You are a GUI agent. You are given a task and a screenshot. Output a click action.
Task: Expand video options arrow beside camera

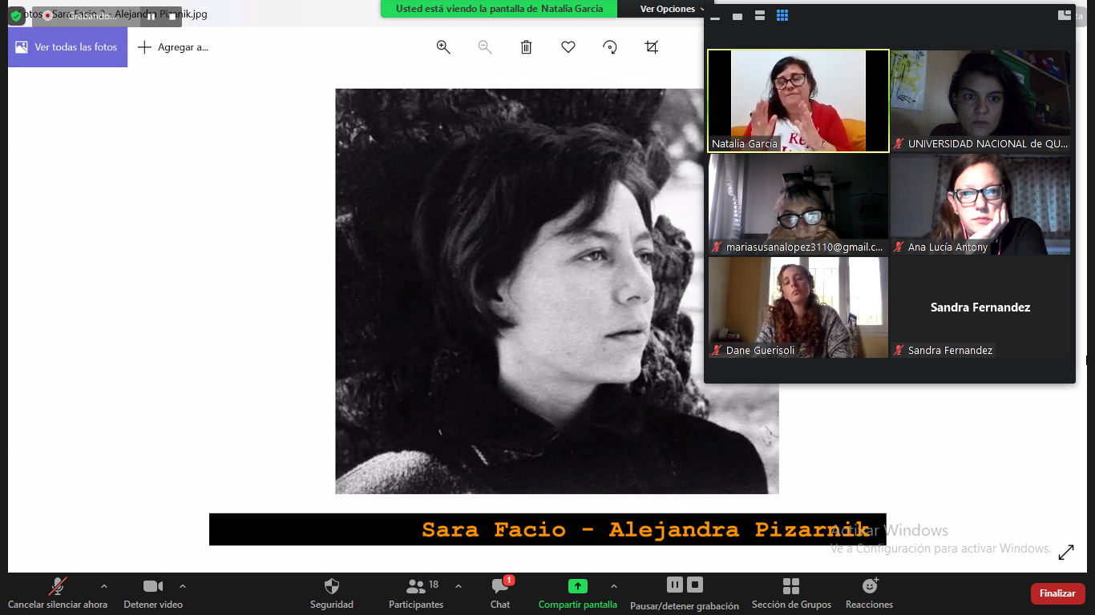[x=183, y=586]
